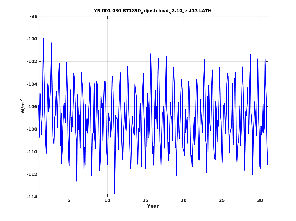Click the x-axis tick label 30
This screenshot has width=296, height=221.
(x=260, y=201)
